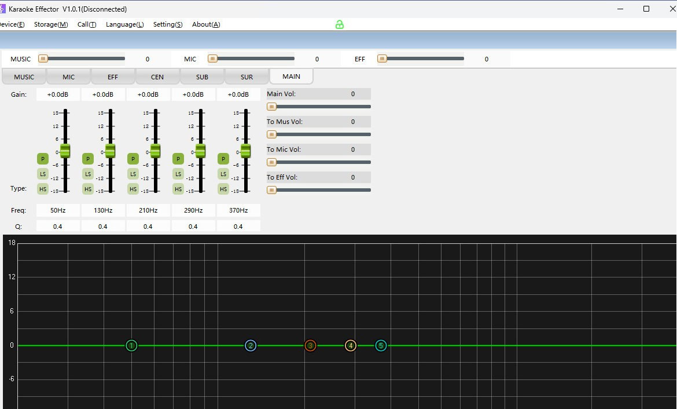Switch to the SUB tab
677x409 pixels.
pos(202,77)
